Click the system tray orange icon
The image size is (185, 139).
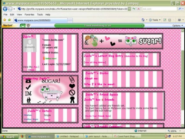[166, 136]
